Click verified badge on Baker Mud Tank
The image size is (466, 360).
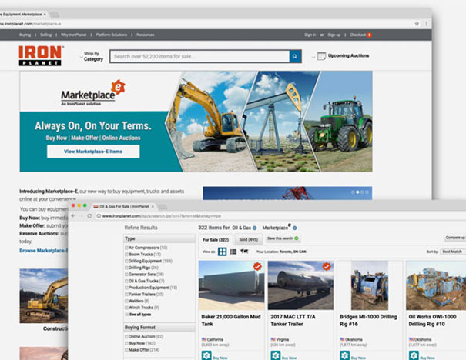[x=257, y=266]
